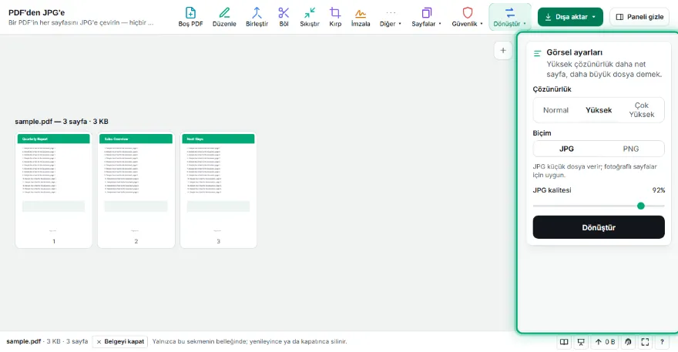Open help question mark icon

(662, 342)
